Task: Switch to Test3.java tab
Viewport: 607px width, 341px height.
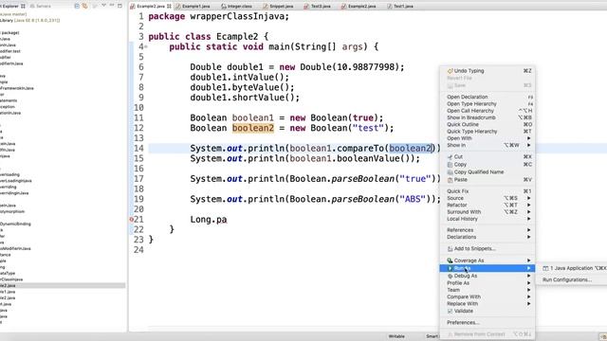Action: (318, 7)
